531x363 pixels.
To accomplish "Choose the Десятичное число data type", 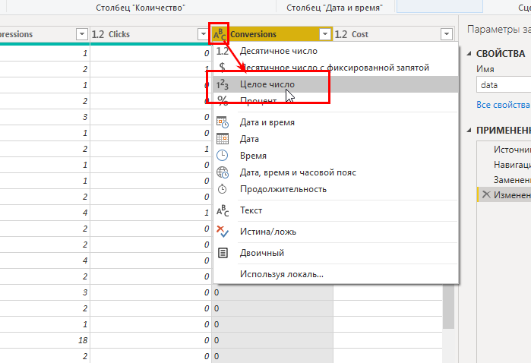I will pos(336,51).
